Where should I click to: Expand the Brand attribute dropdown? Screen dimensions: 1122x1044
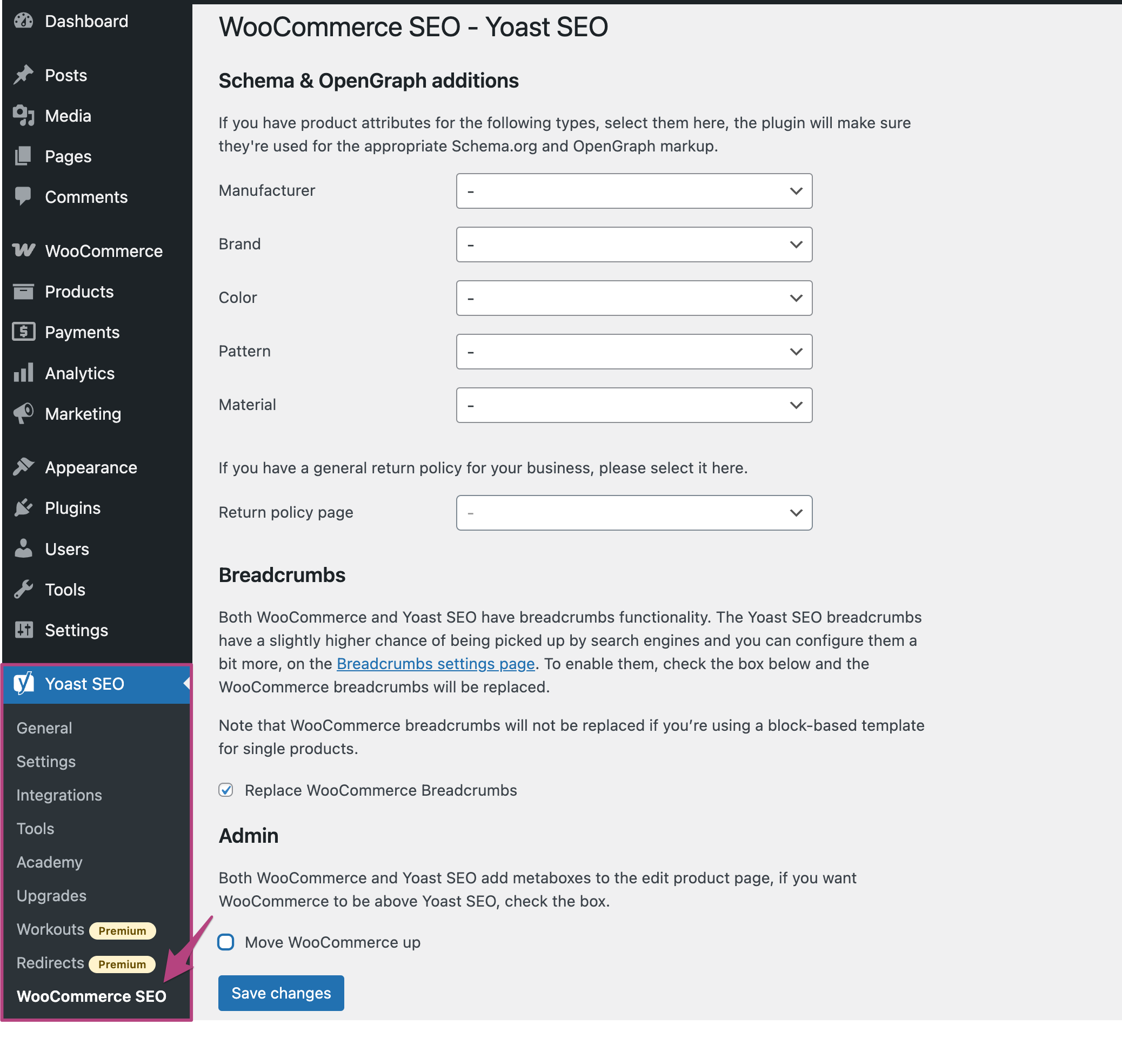(x=634, y=245)
